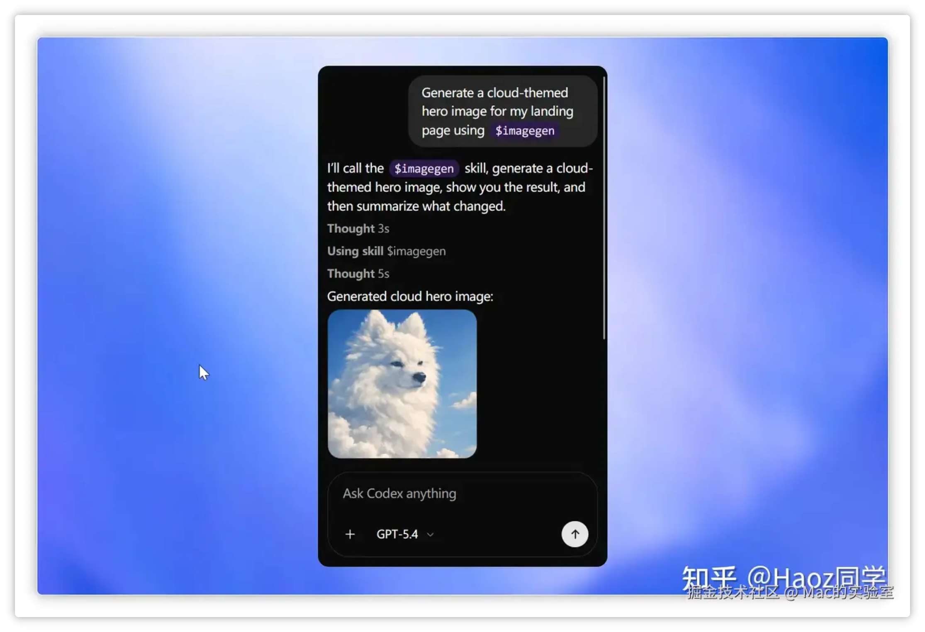Click the text 'then summarize what changed.'
The height and width of the screenshot is (632, 925).
416,206
